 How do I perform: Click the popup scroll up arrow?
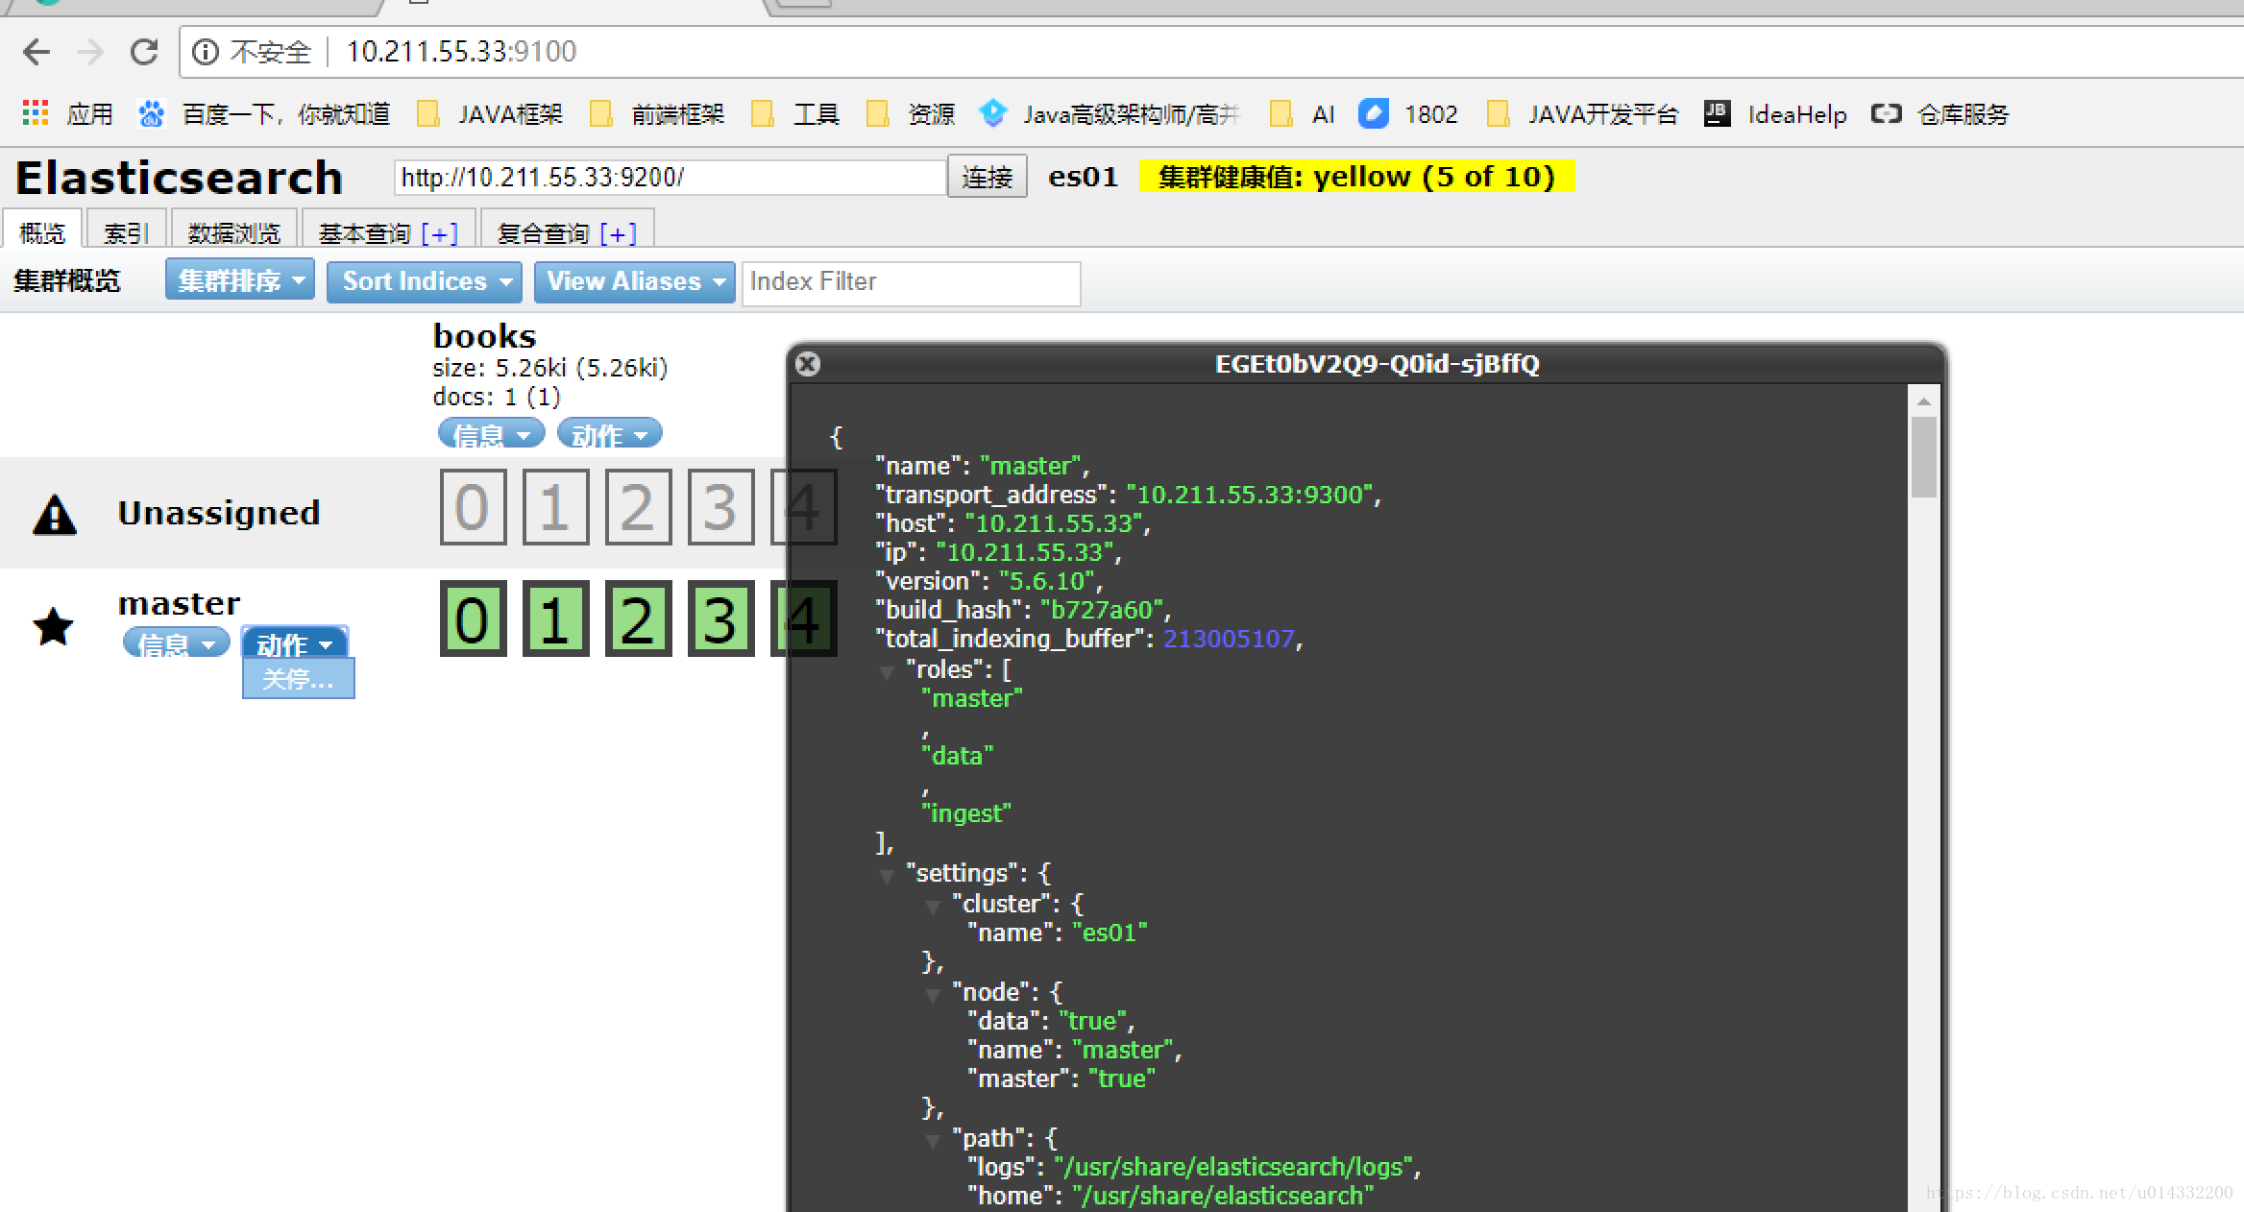[x=1923, y=400]
